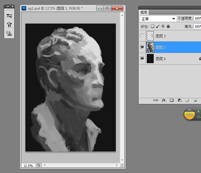Screen dimensions: 201x173
Task: Click the window resize grip corner
Action: [x=122, y=165]
